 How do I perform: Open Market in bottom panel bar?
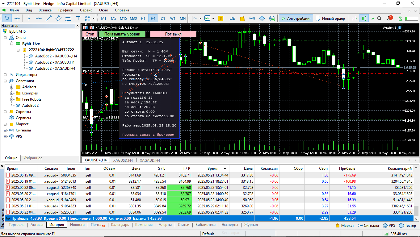[x=345, y=225]
